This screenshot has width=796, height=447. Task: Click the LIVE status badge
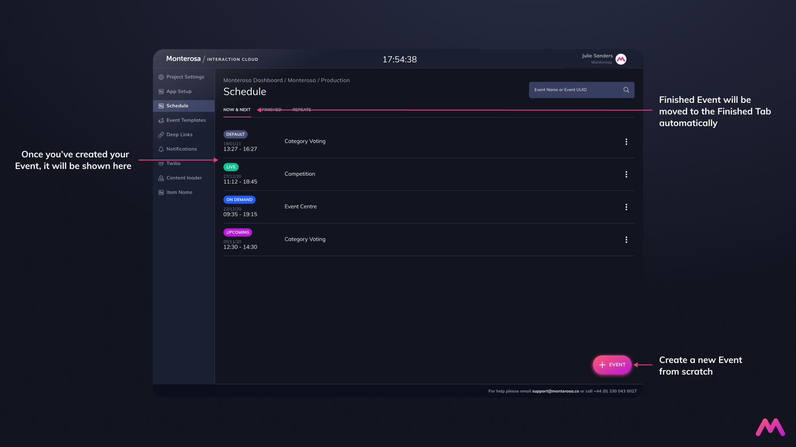click(x=231, y=167)
